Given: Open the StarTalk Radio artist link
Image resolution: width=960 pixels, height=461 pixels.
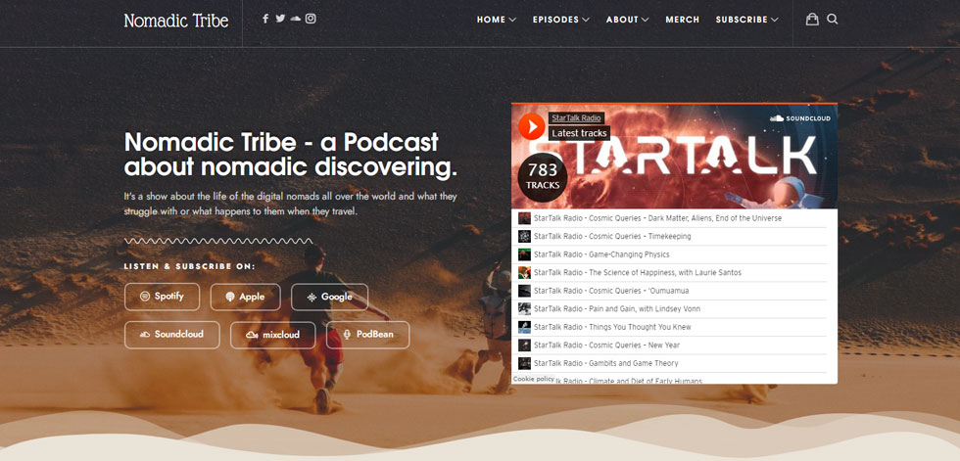Looking at the screenshot, I should [x=576, y=118].
